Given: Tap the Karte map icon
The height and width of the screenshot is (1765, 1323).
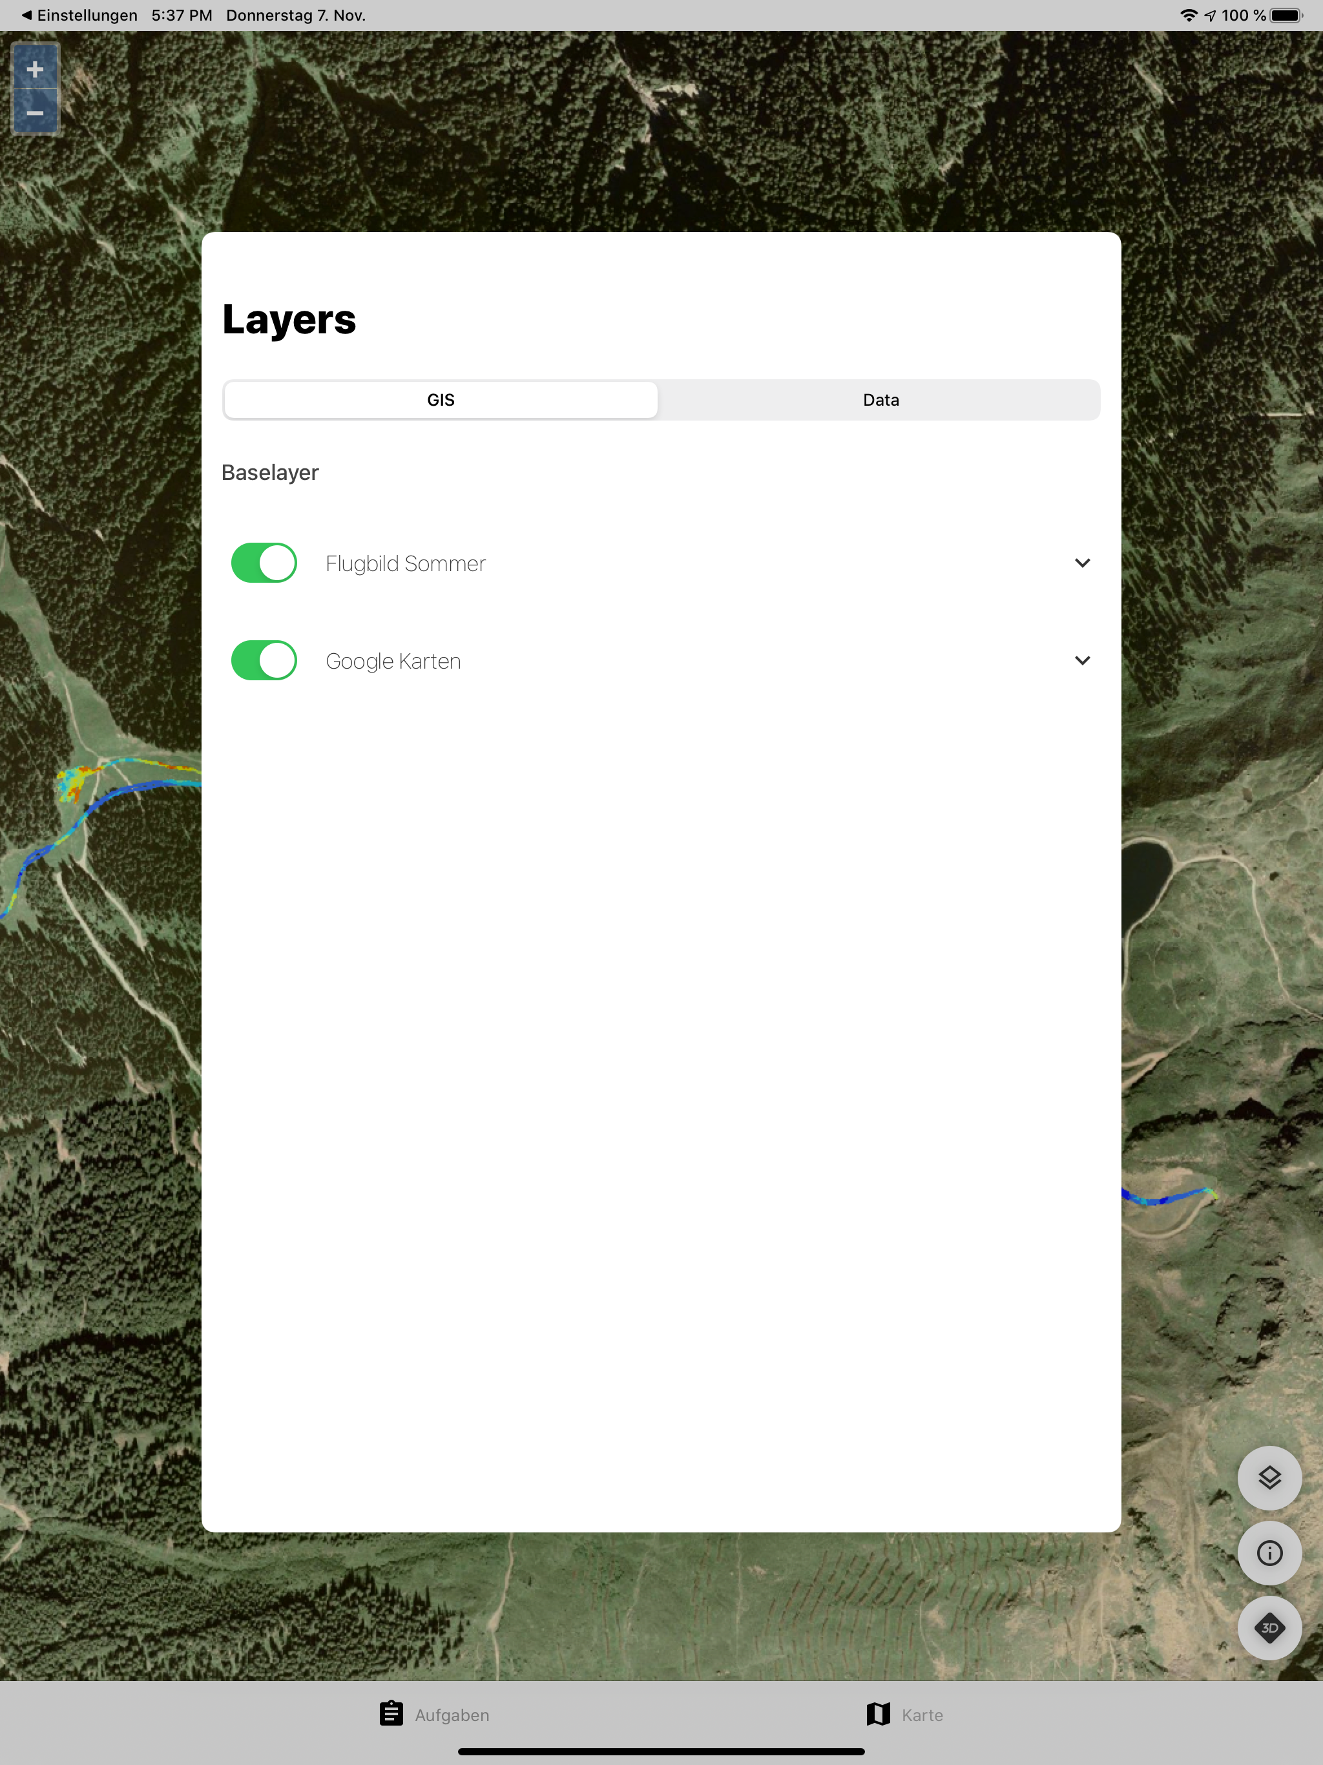Looking at the screenshot, I should pyautogui.click(x=878, y=1713).
